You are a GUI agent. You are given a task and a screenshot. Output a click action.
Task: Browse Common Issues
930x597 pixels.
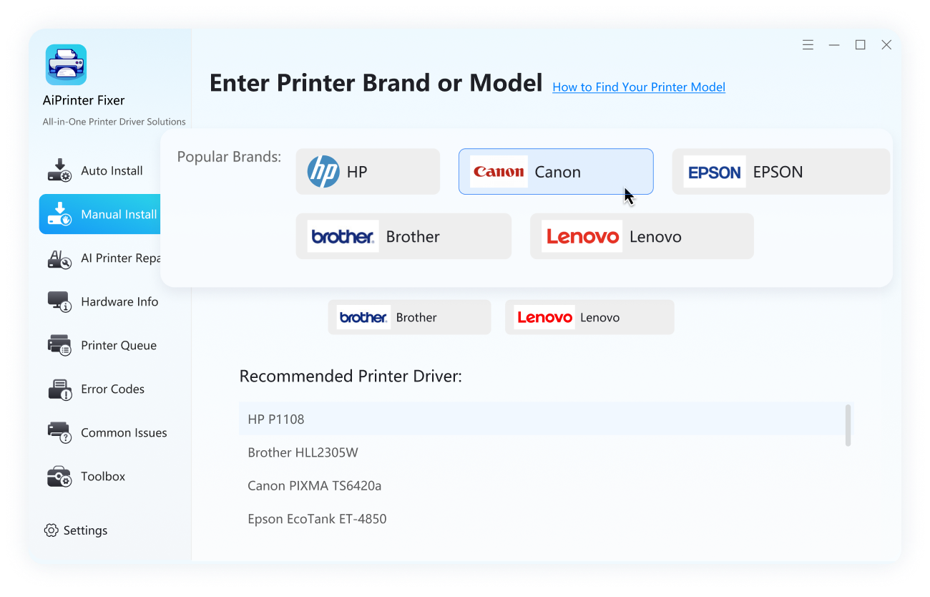107,432
